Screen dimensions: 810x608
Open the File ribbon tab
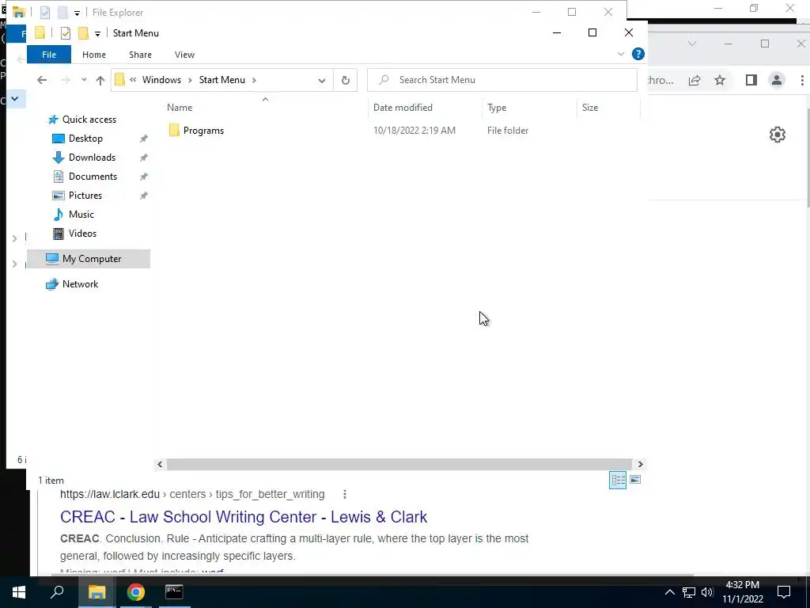pos(49,55)
